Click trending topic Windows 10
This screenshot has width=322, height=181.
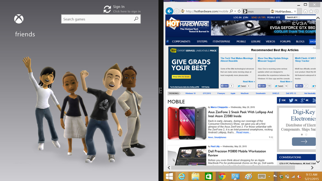[190, 93]
